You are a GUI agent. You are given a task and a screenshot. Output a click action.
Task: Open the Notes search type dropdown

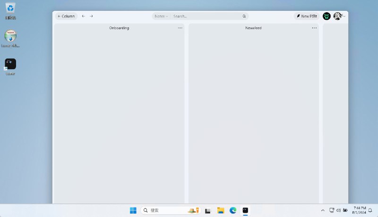point(161,16)
